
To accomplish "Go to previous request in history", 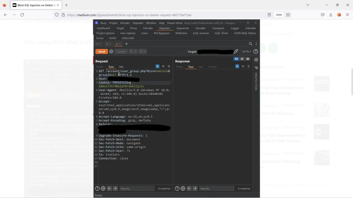I will (x=131, y=51).
